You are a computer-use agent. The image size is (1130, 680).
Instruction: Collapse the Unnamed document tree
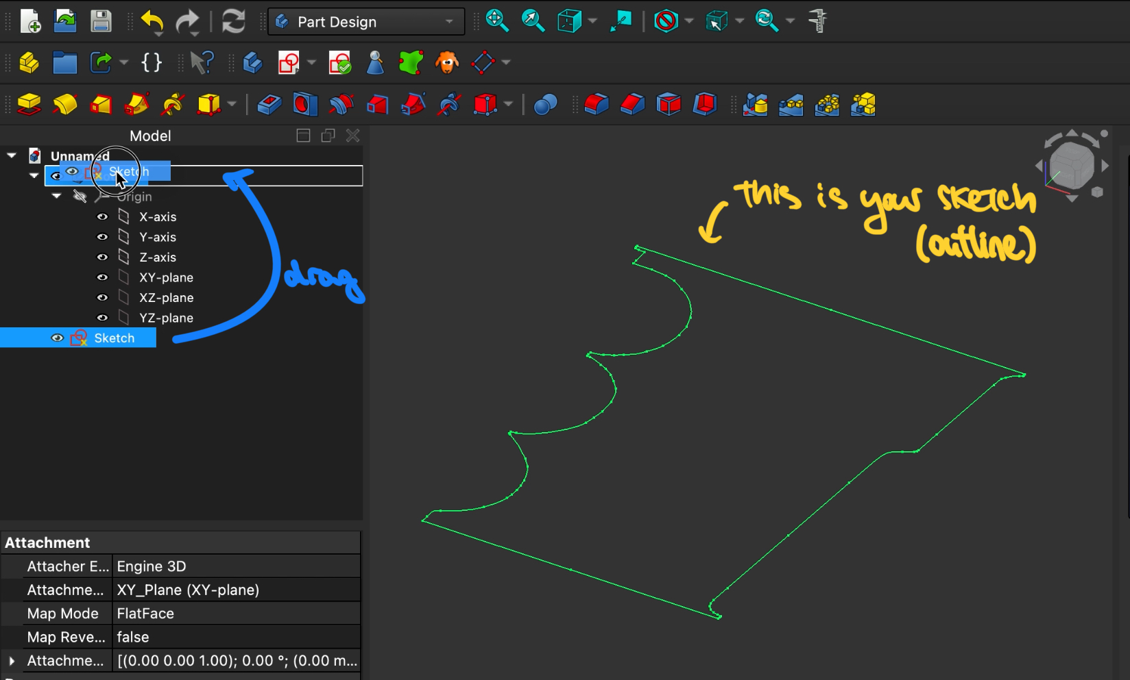(x=12, y=156)
